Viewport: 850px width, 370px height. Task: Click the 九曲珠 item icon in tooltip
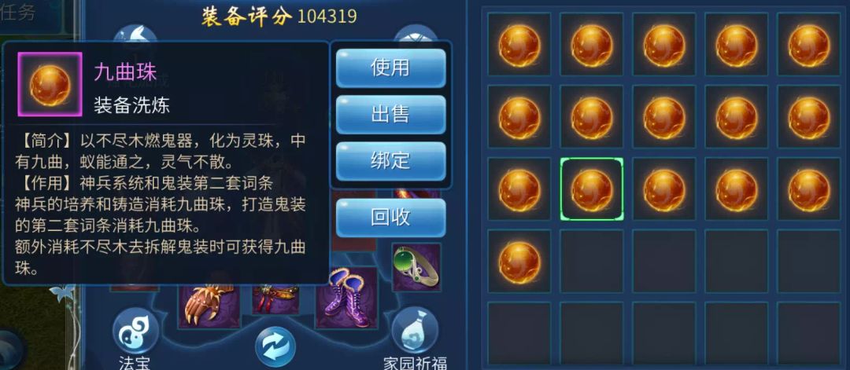click(50, 84)
